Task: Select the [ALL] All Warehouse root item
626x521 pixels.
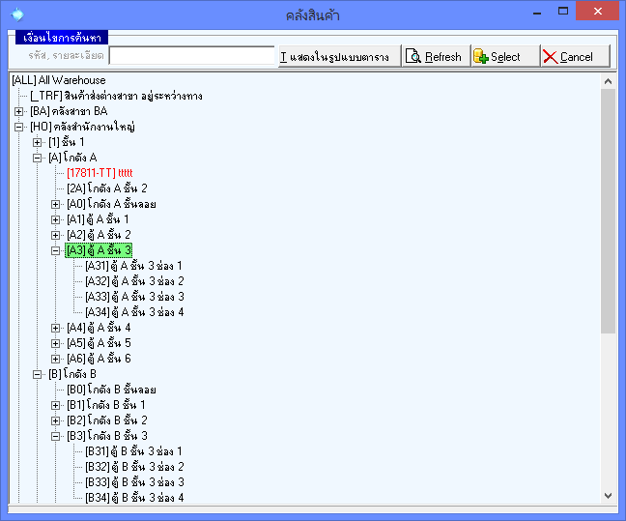Action: click(x=58, y=80)
